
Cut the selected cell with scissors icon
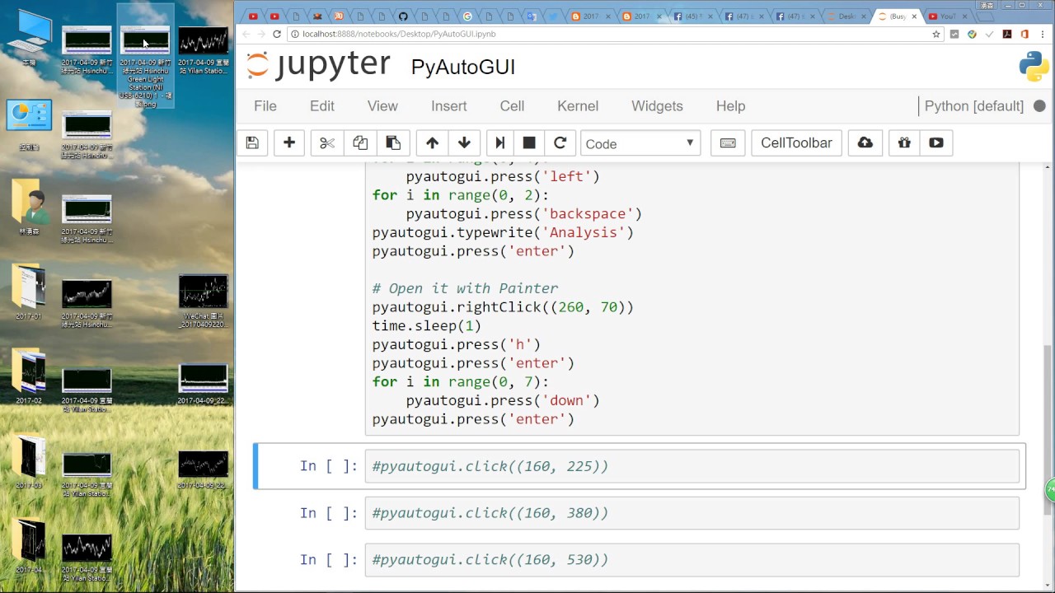coord(327,142)
